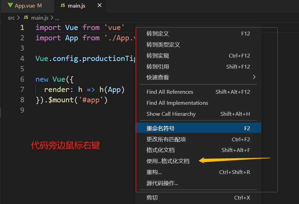Click line number 6 in the gutter
This screenshot has width=299, height=204.
point(22,79)
